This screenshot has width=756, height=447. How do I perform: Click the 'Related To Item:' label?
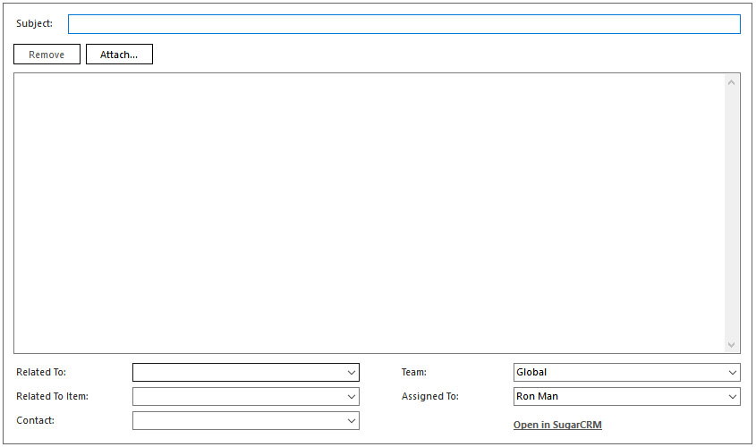52,396
